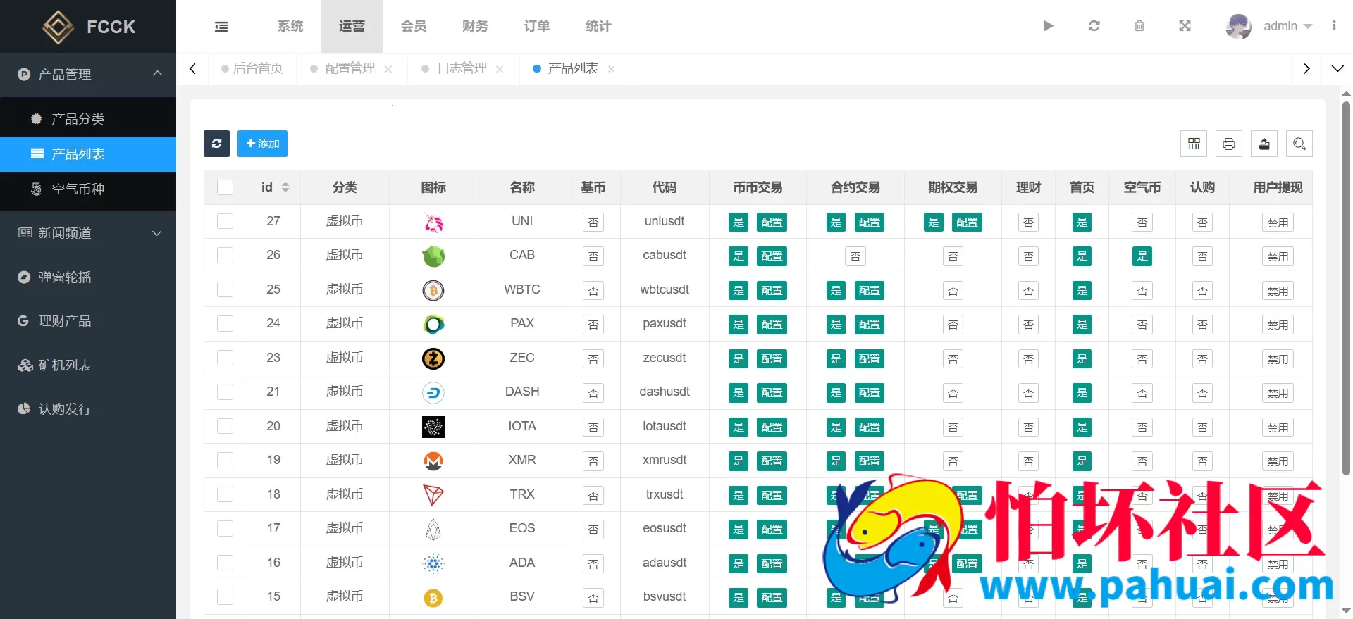Viewport: 1353px width, 619px height.
Task: Open 理财产品 in the sidebar
Action: pyautogui.click(x=88, y=321)
